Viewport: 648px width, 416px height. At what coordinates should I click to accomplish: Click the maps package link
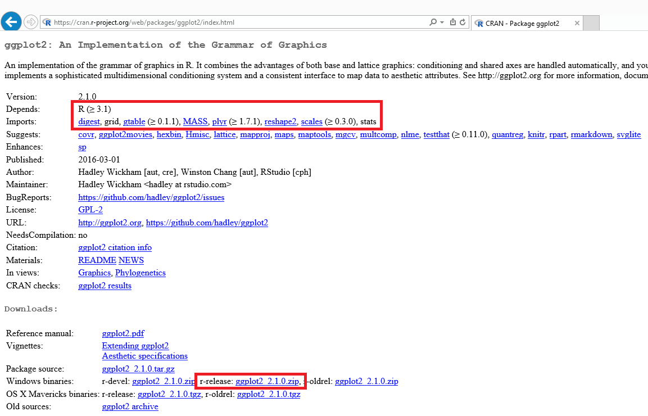click(284, 134)
